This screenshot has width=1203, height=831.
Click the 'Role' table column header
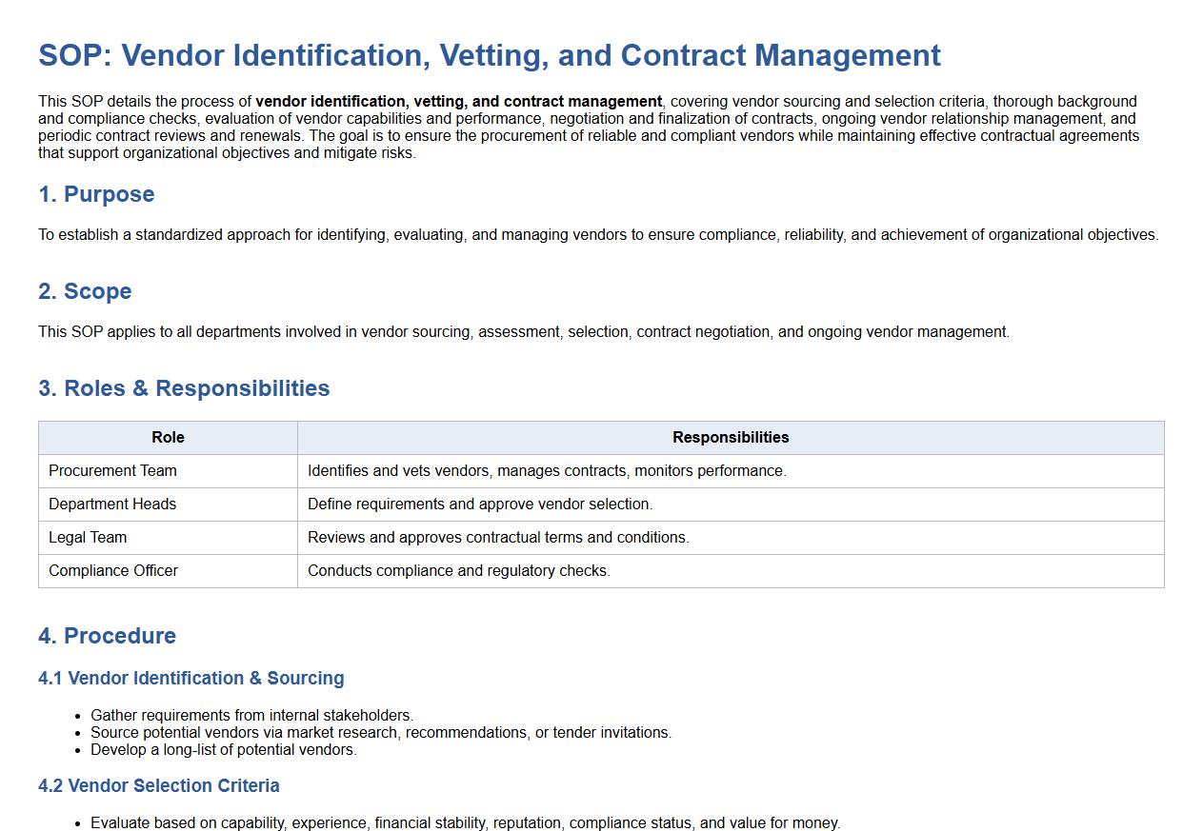[x=168, y=438]
